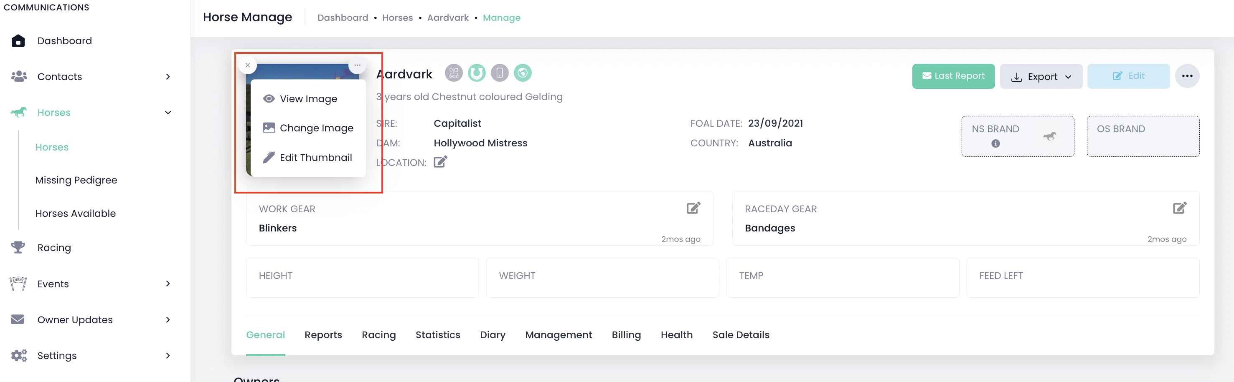
Task: Click the pedigree tree icon beside Aardvark
Action: (453, 73)
